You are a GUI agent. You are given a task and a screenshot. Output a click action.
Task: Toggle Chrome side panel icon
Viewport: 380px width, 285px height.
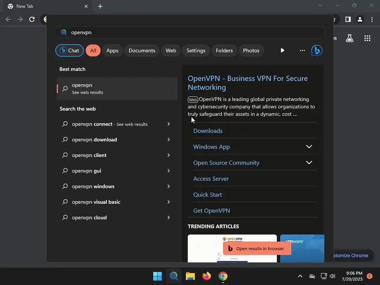tap(348, 19)
